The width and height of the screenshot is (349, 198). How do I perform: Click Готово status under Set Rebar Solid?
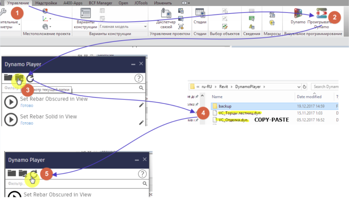(27, 123)
